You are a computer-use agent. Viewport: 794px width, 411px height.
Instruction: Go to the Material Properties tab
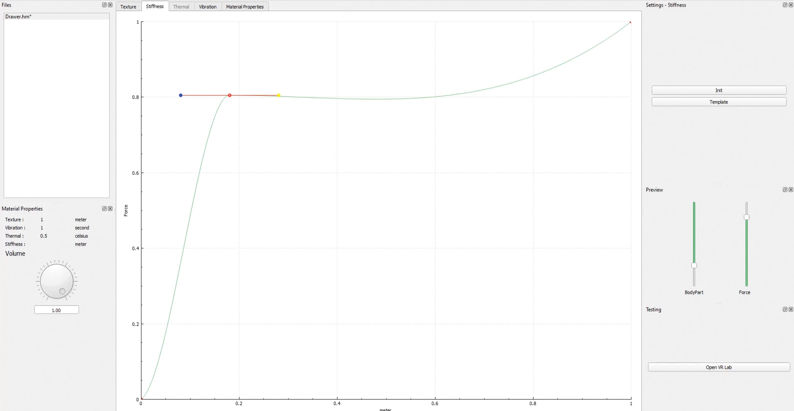click(x=244, y=7)
